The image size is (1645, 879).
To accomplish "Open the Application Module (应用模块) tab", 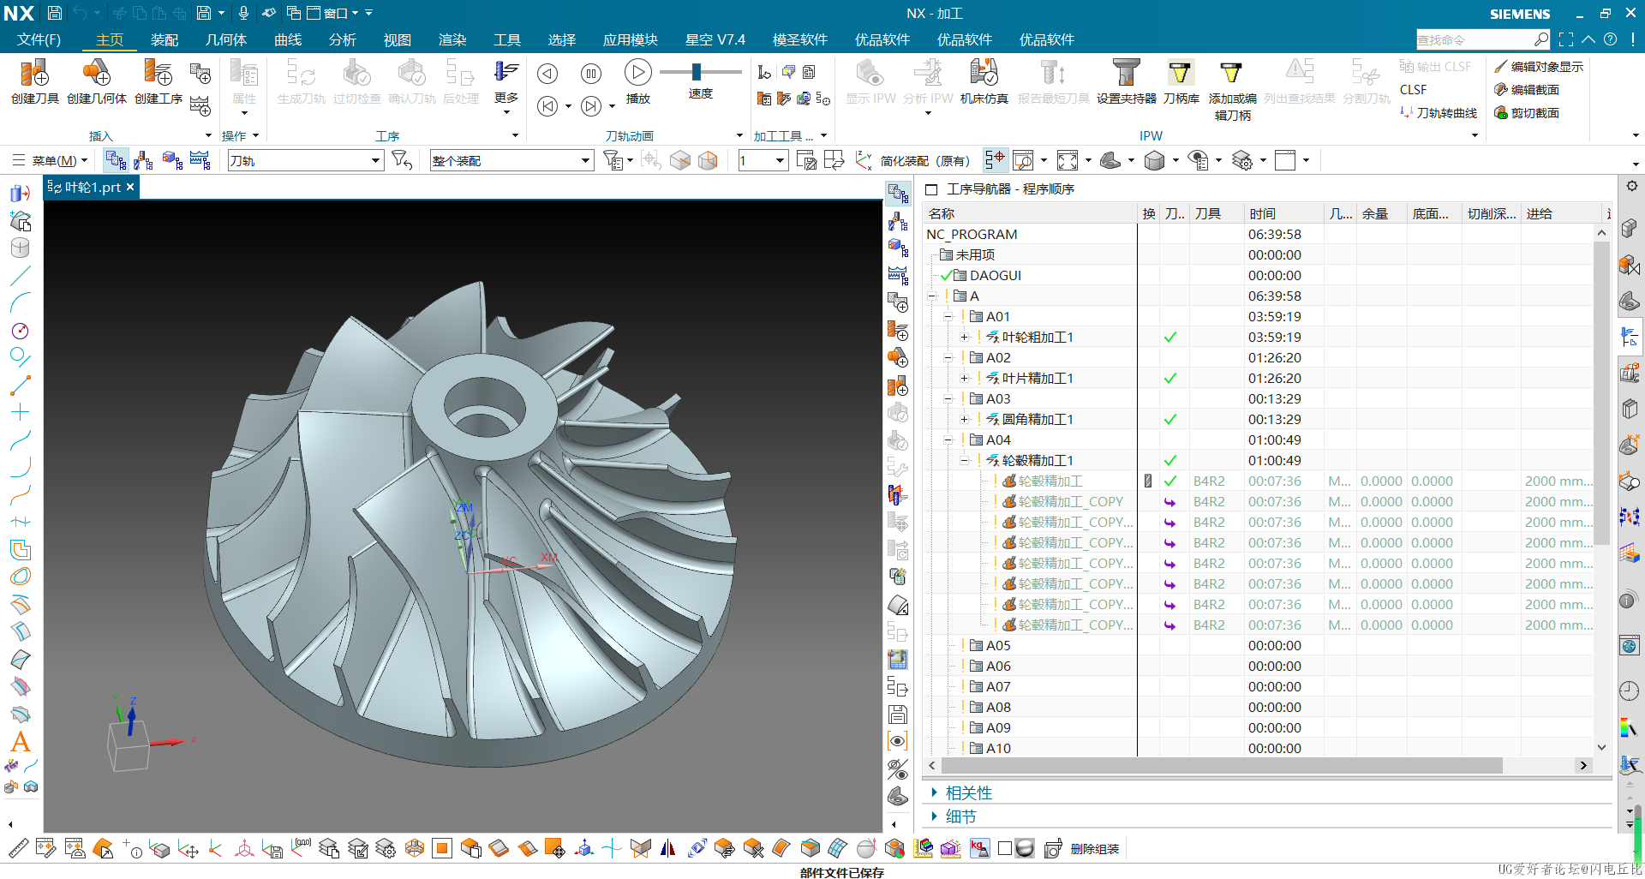I will [x=631, y=39].
